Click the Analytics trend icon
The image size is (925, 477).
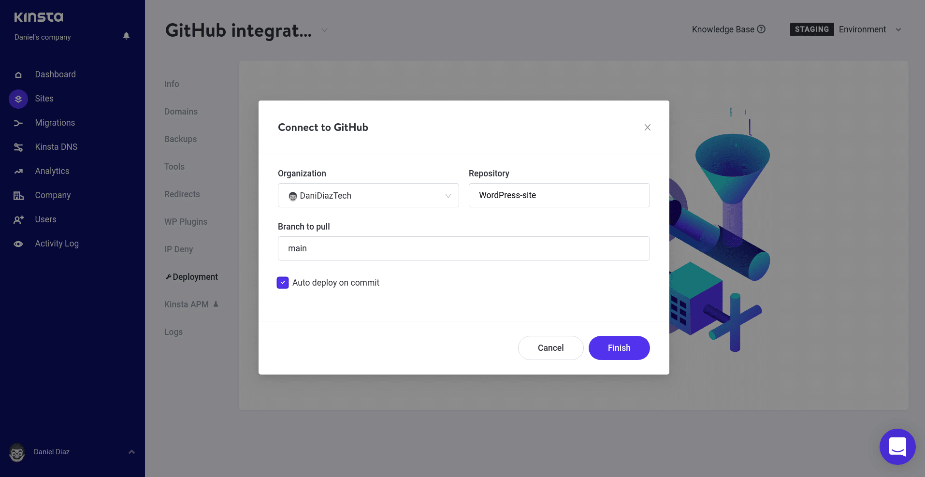(x=18, y=172)
